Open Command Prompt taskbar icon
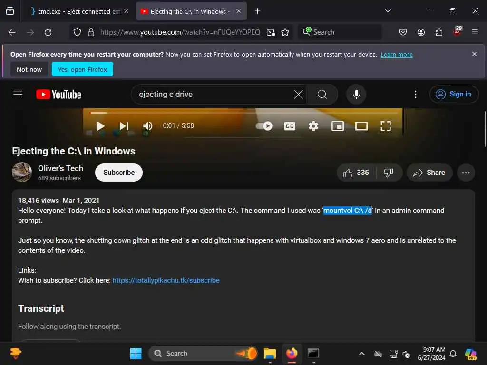This screenshot has width=487, height=365. pyautogui.click(x=313, y=354)
